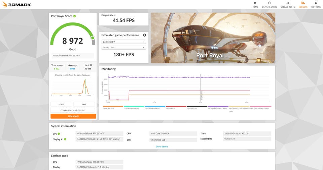323x170 pixels.
Task: Open the Stress Tests section
Action: 288,4
